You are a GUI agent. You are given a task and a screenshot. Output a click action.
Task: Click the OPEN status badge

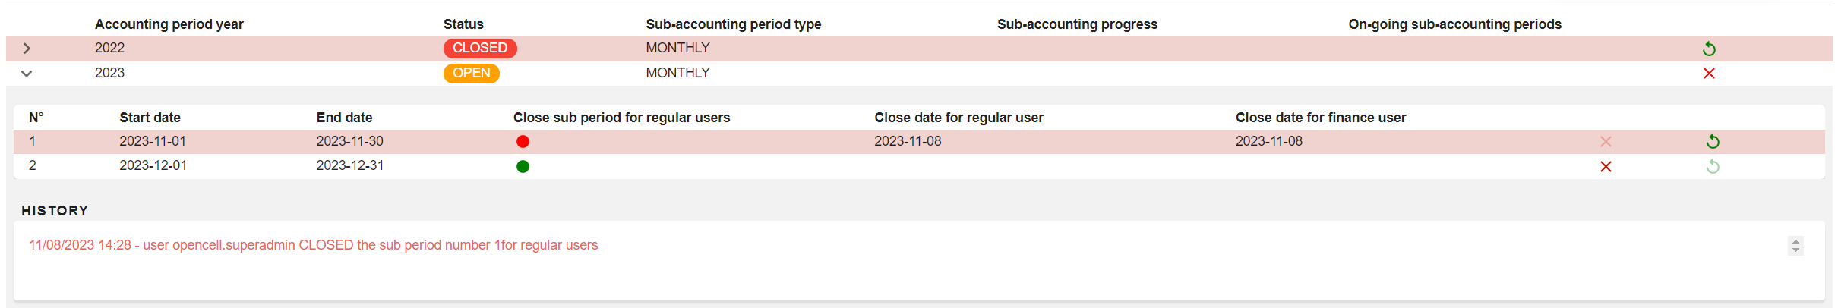click(x=471, y=74)
